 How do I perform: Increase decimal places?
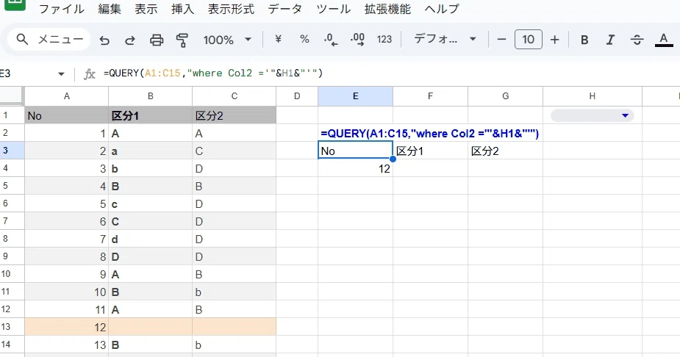(357, 40)
